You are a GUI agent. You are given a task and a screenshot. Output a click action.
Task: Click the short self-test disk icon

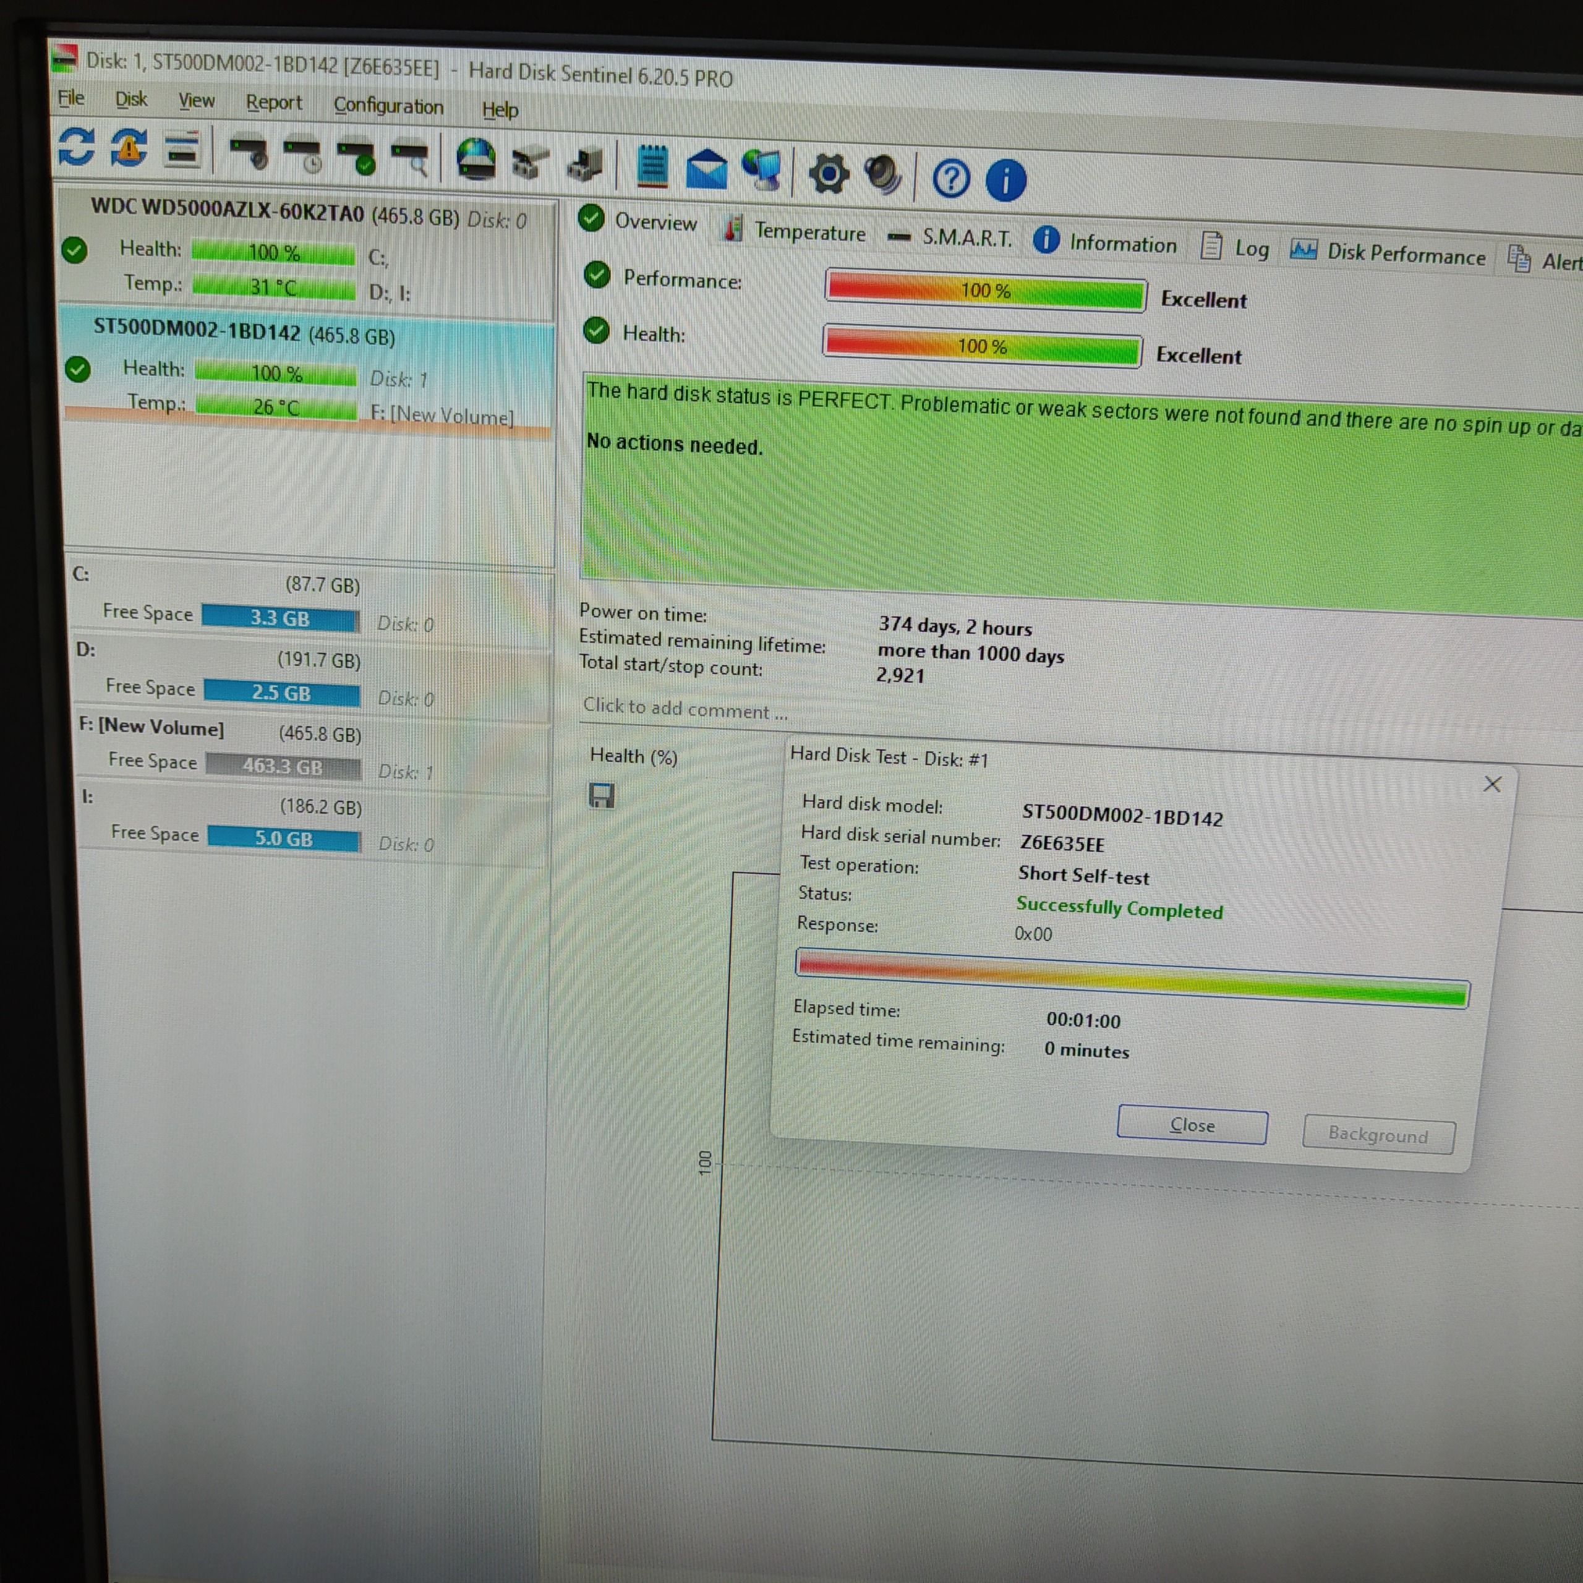[250, 153]
